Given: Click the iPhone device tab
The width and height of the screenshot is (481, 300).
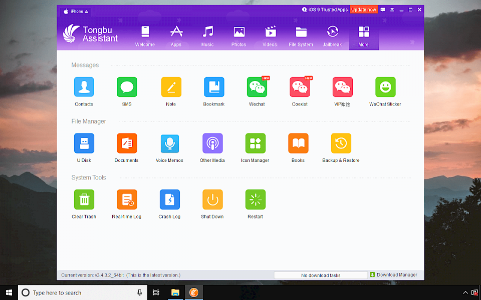Looking at the screenshot, I should tap(76, 11).
